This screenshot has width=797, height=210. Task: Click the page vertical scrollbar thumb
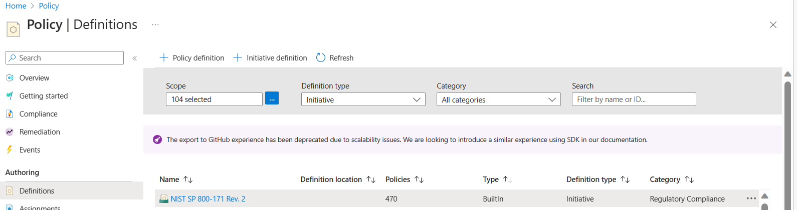[x=787, y=145]
